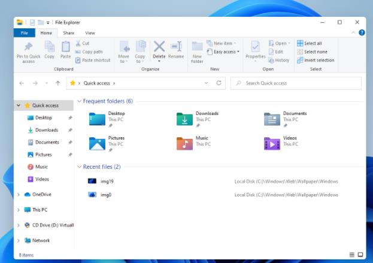Viewport: 373px width, 263px height.
Task: Click Invert selection in the ribbon
Action: (316, 60)
